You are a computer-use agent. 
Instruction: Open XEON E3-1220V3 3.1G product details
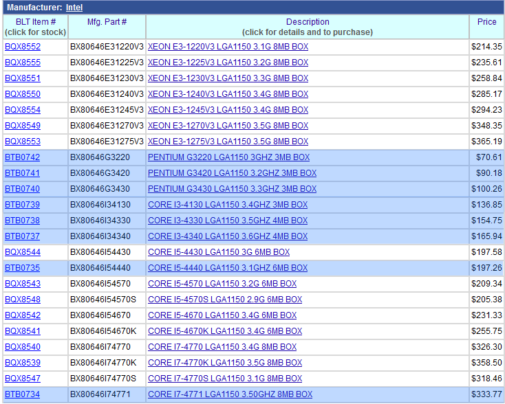tap(228, 47)
